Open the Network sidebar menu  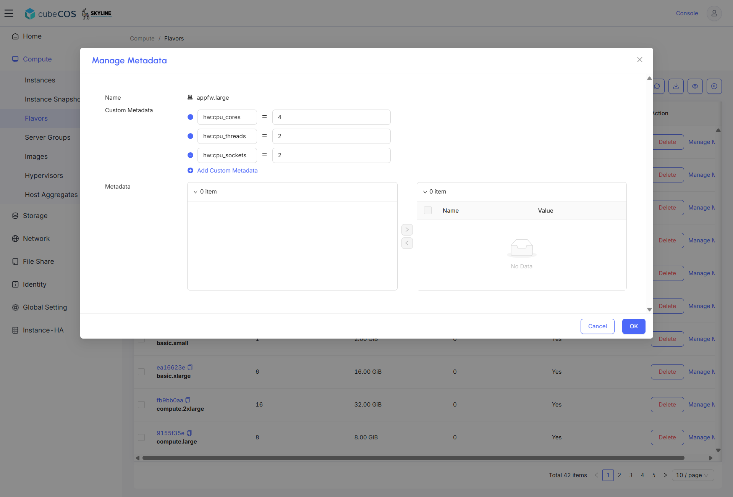click(36, 239)
